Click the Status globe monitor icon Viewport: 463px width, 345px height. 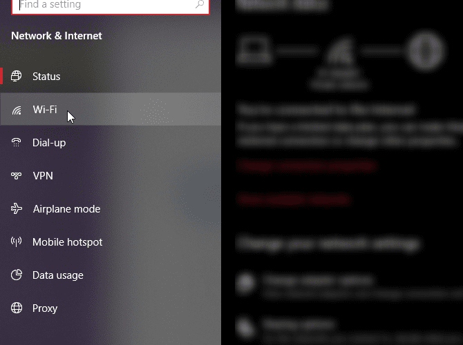[17, 76]
